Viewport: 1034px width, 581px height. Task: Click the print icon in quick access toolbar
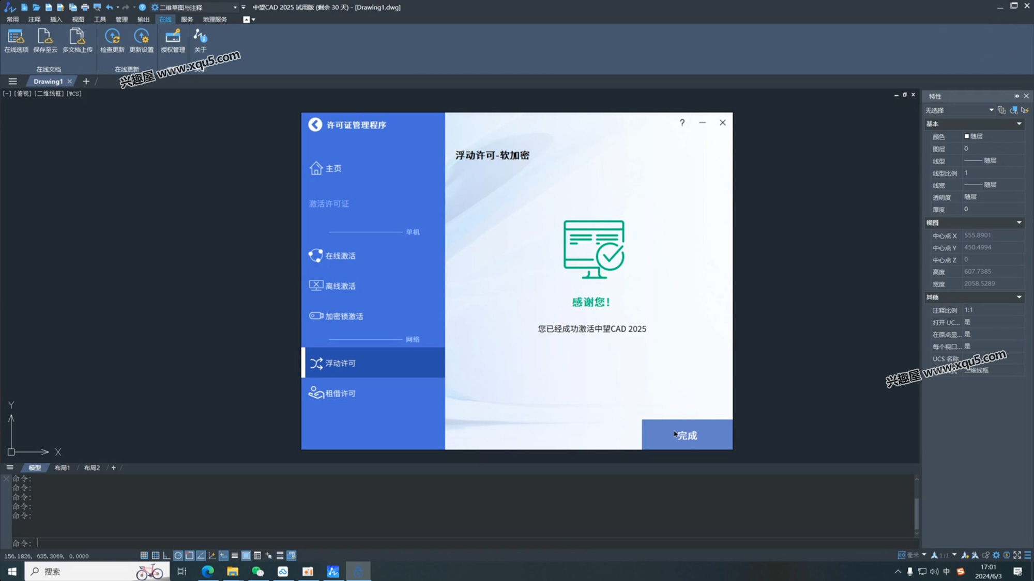[x=85, y=7]
